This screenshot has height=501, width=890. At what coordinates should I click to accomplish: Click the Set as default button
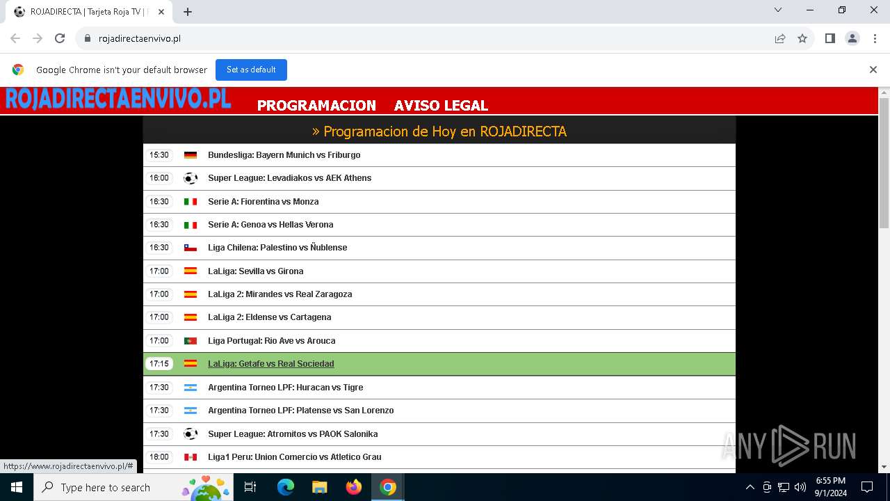[x=251, y=70]
